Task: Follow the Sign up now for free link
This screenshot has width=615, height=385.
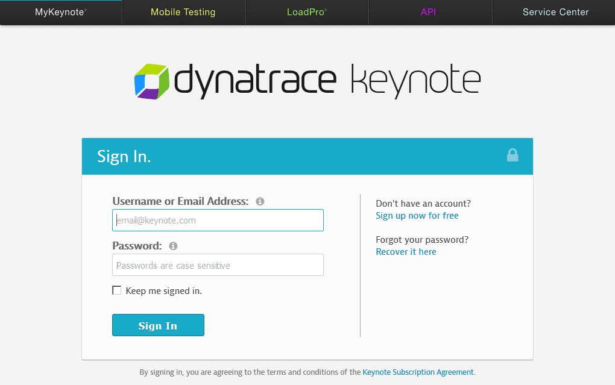Action: 417,216
